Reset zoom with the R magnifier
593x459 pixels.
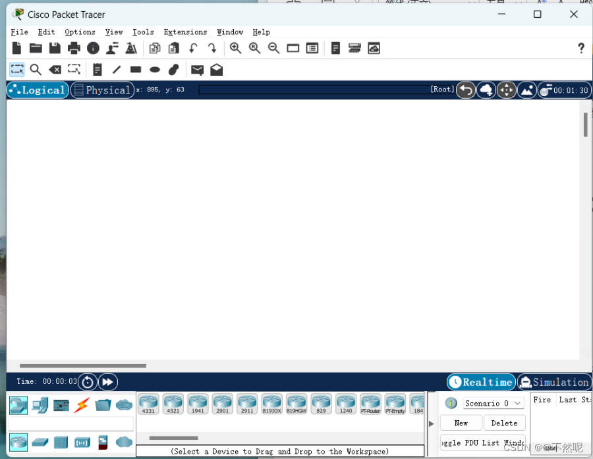[254, 48]
